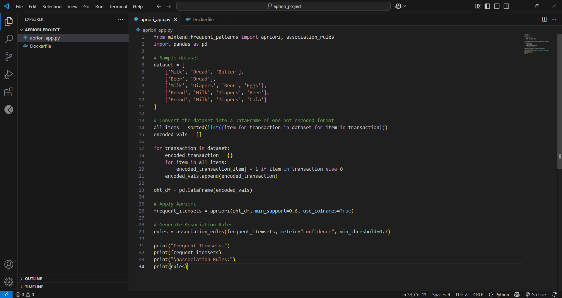This screenshot has width=562, height=298.
Task: Open the Run menu
Action: point(99,6)
